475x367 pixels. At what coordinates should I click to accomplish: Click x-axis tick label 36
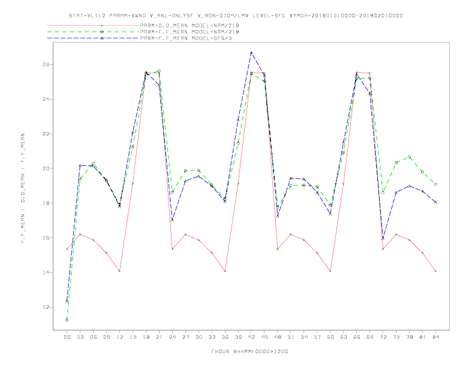[x=225, y=337]
